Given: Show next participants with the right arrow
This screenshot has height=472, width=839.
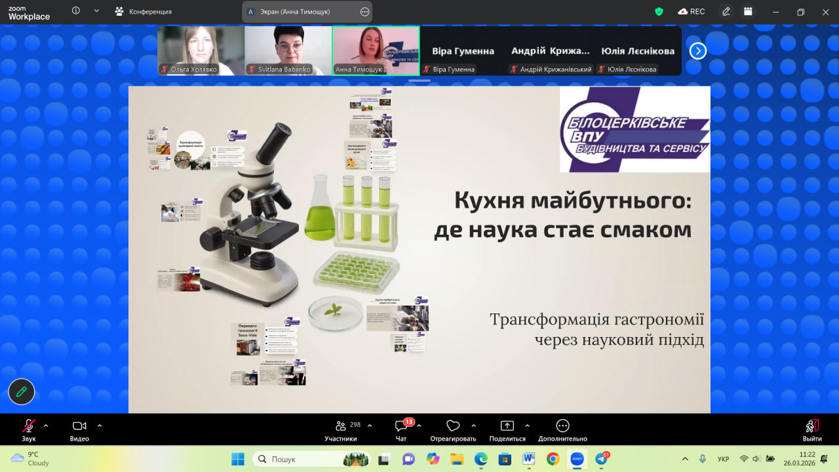Looking at the screenshot, I should pos(698,50).
